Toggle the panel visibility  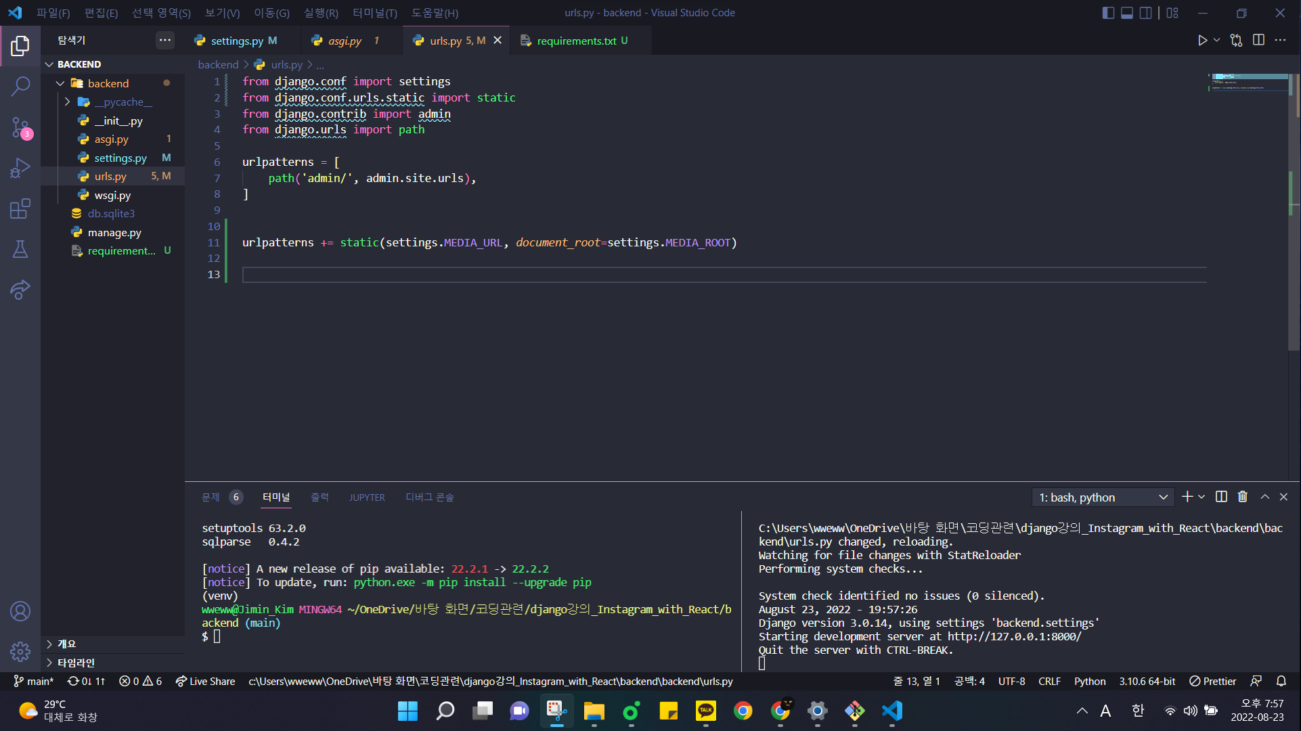coord(1126,12)
